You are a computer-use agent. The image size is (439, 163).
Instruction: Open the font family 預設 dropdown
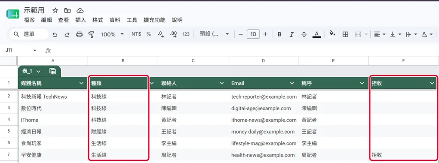click(214, 34)
